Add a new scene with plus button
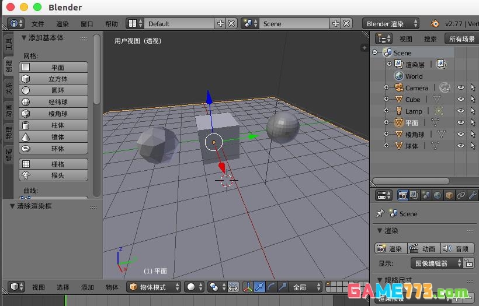Image resolution: width=479 pixels, height=306 pixels. 335,23
